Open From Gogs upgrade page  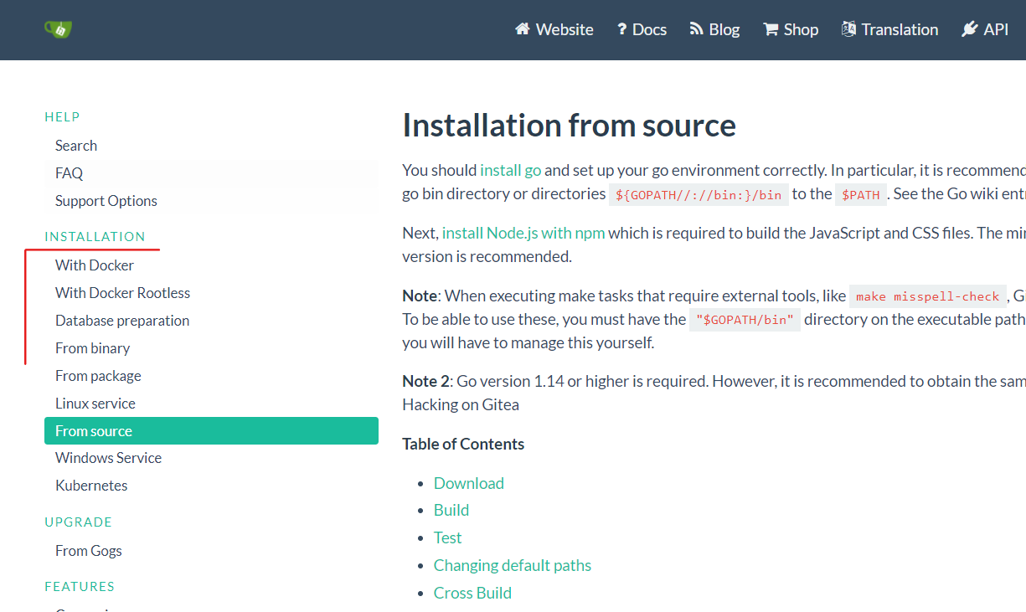[88, 551]
